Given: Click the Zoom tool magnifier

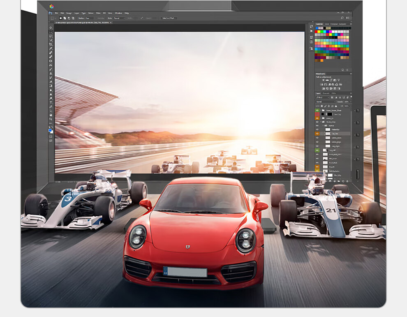Looking at the screenshot, I should pos(51,119).
